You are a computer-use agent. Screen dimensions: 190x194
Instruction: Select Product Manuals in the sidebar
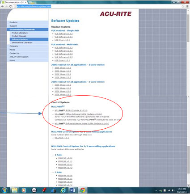pyautogui.click(x=29, y=36)
